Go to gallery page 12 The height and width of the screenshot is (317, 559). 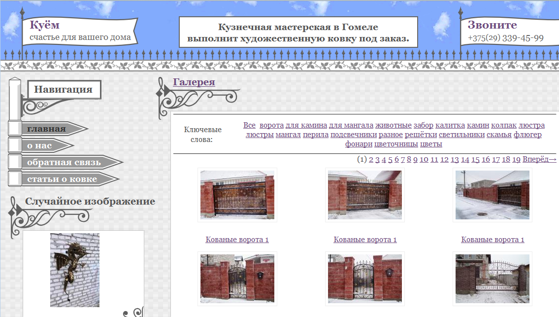[x=445, y=159]
